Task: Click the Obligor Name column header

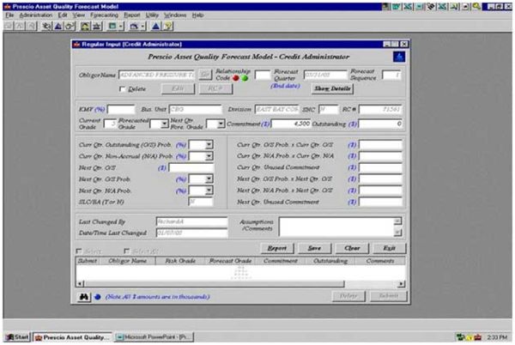Action: click(x=127, y=261)
